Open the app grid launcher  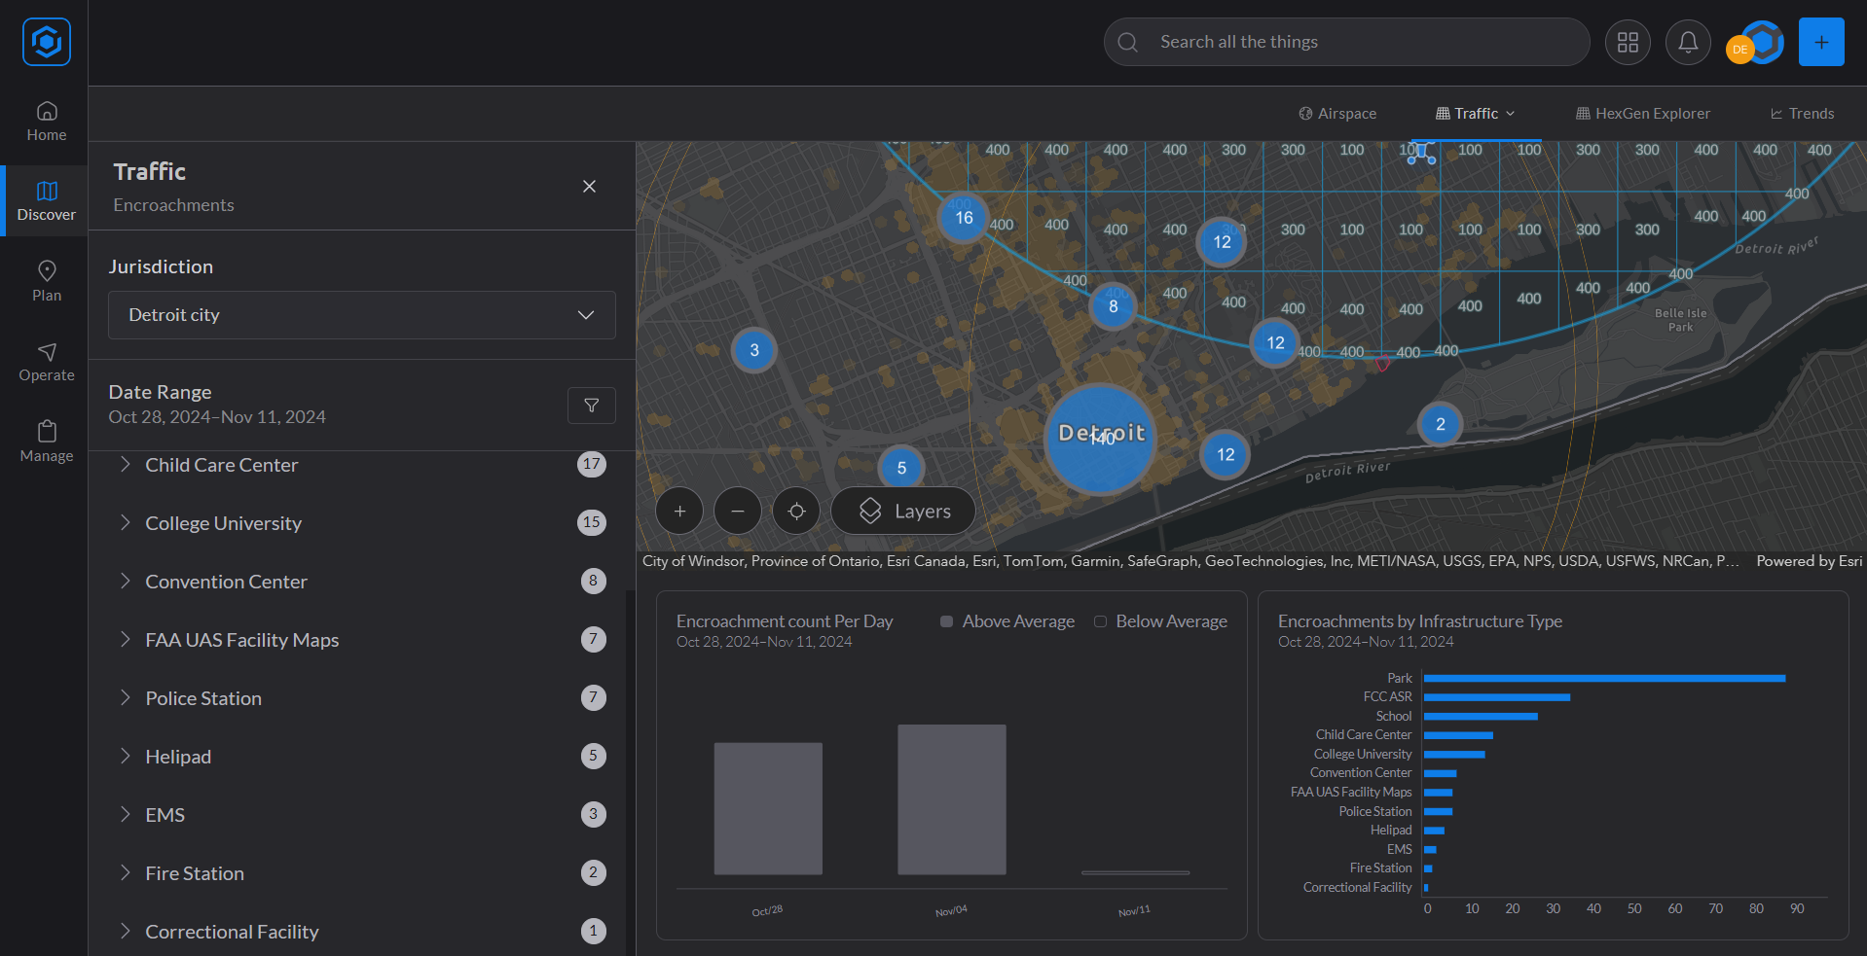tap(1627, 42)
